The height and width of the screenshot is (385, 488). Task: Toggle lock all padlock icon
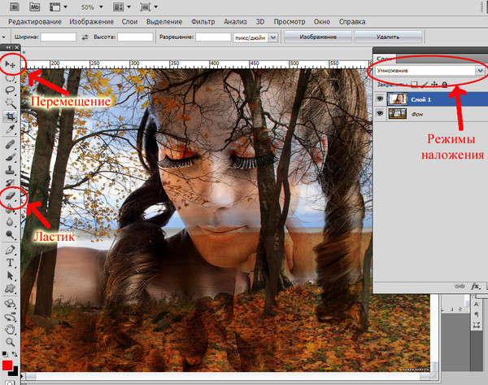(x=444, y=84)
